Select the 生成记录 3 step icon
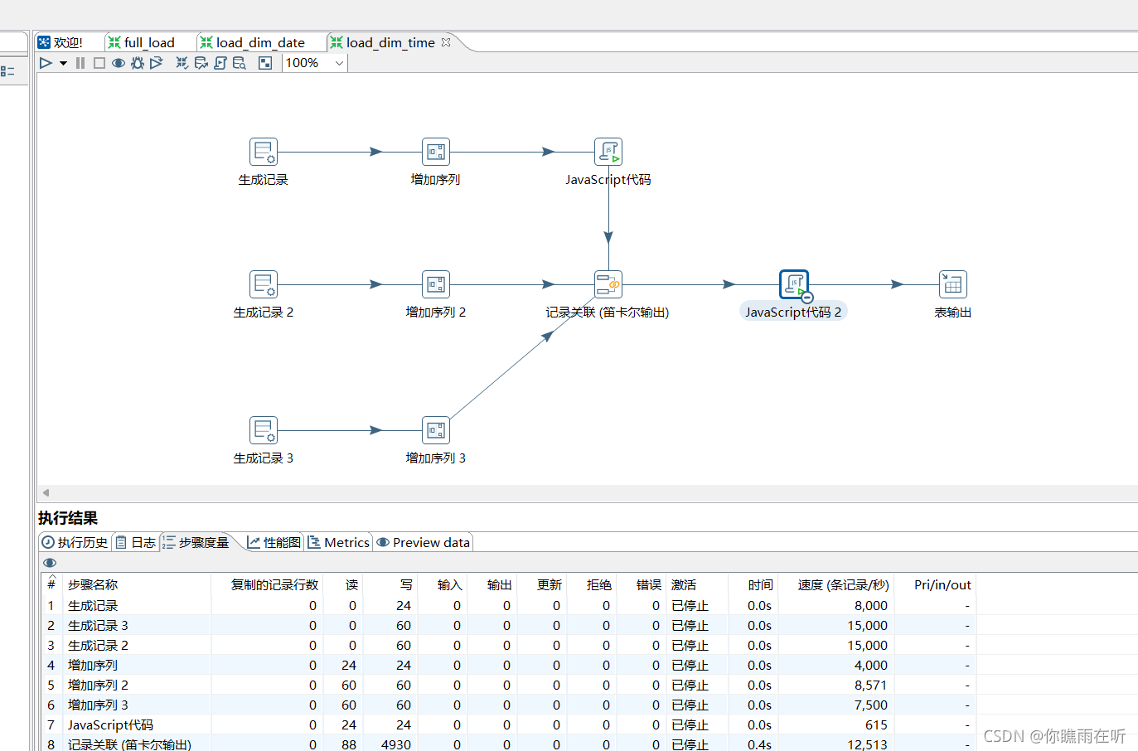1138x751 pixels. tap(264, 430)
